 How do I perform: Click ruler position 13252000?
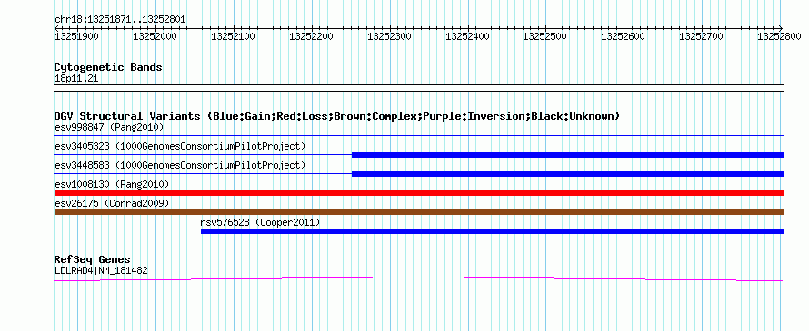tap(155, 36)
